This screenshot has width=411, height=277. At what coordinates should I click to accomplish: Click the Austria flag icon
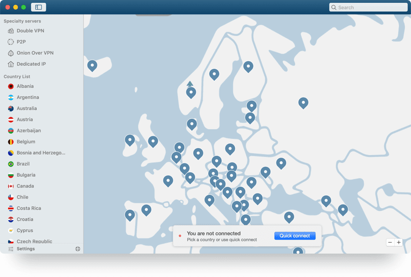[x=11, y=119]
